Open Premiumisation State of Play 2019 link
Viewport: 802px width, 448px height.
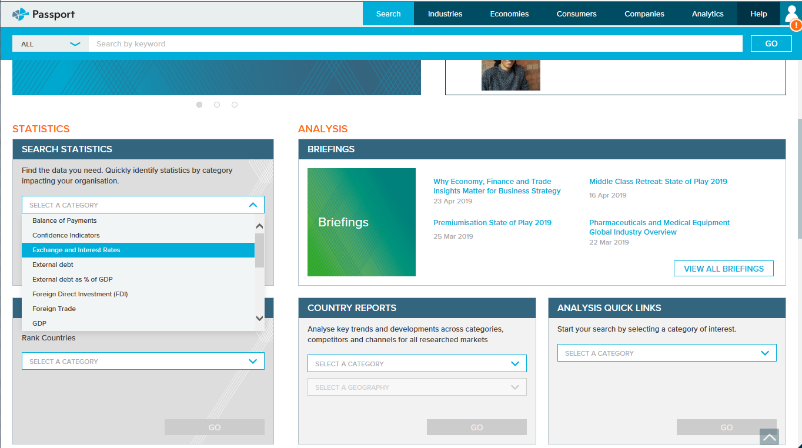point(492,223)
